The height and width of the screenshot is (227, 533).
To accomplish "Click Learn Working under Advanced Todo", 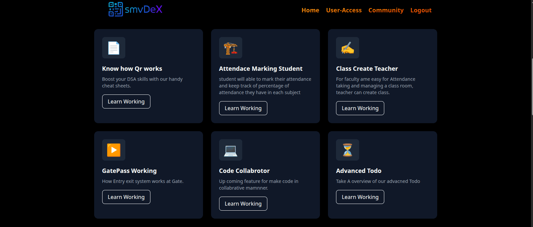I will pos(360,197).
